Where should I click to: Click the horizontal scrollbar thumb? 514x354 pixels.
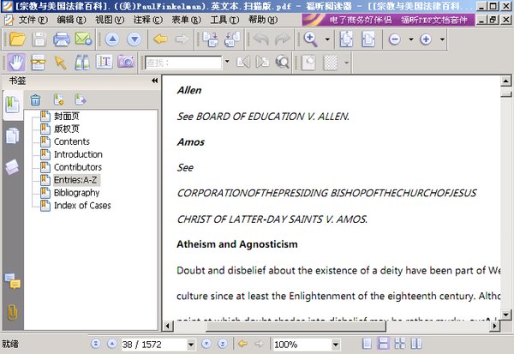(x=296, y=326)
